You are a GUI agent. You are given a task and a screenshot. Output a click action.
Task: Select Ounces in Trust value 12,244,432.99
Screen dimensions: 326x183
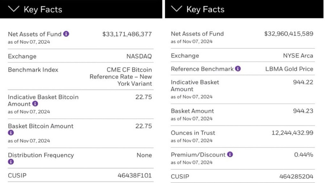(292, 133)
